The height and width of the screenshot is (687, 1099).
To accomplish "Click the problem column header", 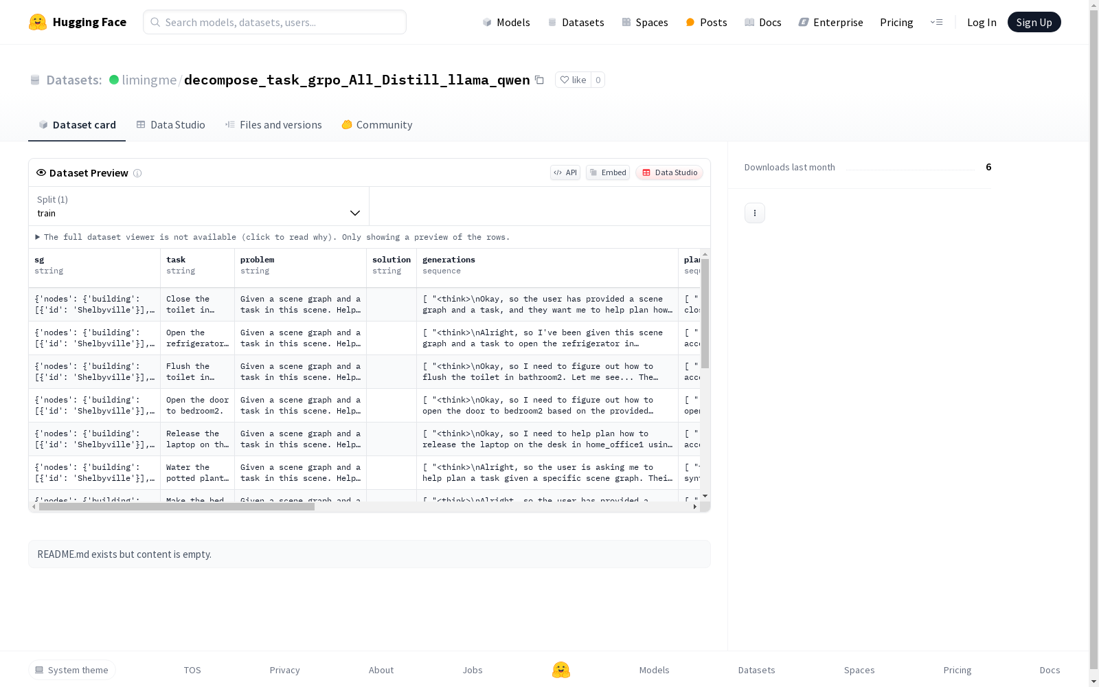I will point(301,268).
